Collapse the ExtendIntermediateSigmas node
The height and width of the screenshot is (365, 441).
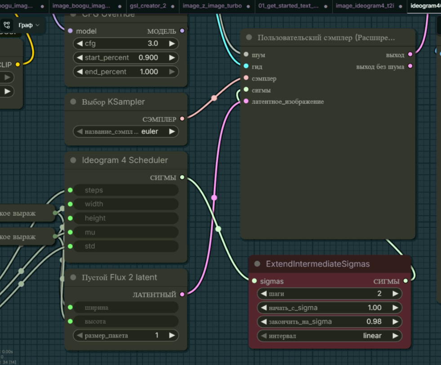pyautogui.click(x=257, y=264)
